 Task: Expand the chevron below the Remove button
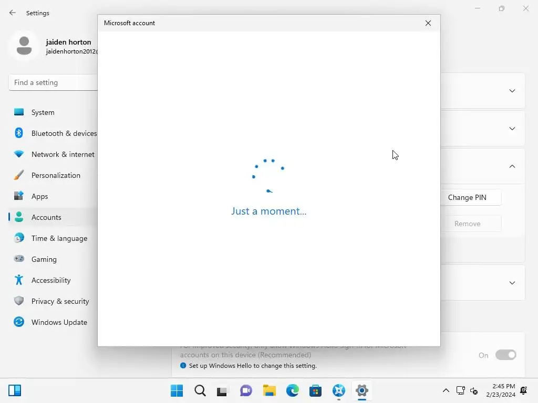512,283
